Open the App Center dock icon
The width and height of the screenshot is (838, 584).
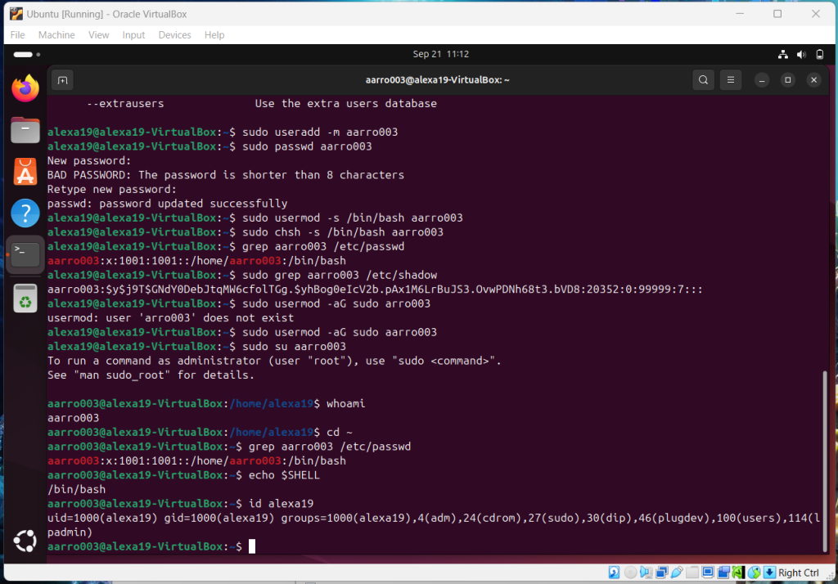[25, 172]
